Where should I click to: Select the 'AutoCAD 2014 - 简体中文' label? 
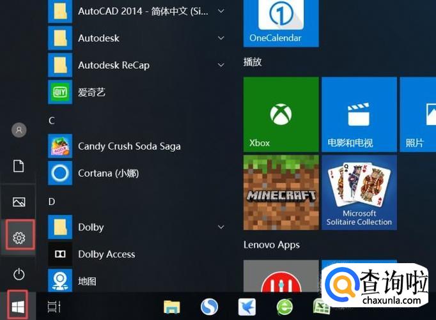tap(143, 11)
